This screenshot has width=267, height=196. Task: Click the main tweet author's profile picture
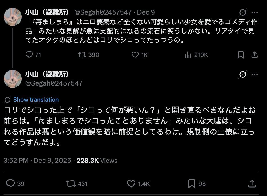(x=13, y=78)
